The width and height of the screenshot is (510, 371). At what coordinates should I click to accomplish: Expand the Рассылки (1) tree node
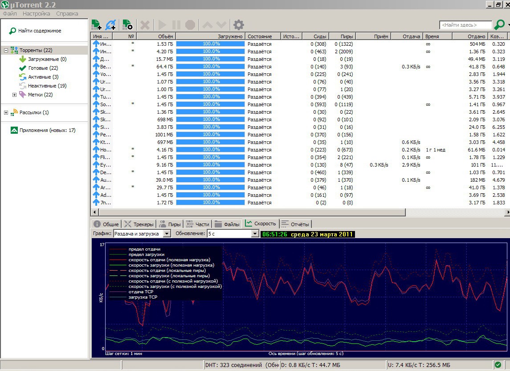coord(6,112)
